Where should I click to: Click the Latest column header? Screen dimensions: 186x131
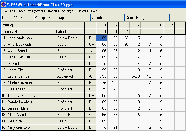click(70, 31)
